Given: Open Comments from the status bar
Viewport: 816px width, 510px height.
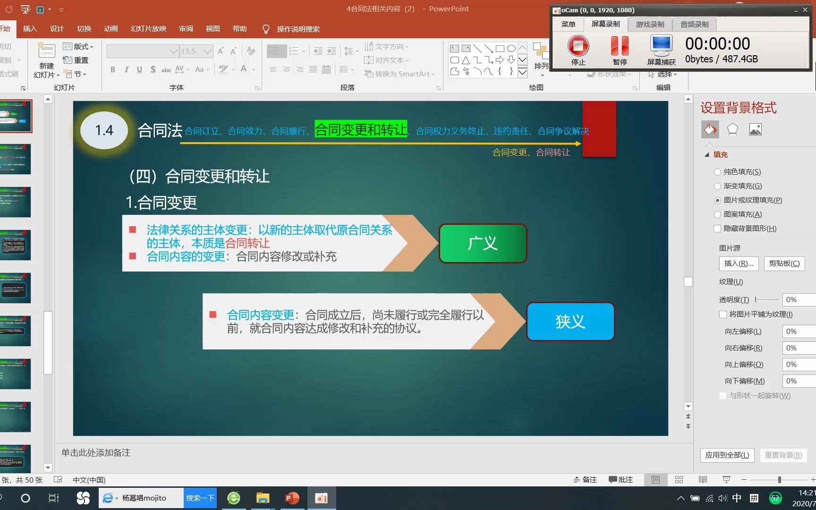Looking at the screenshot, I should [620, 480].
